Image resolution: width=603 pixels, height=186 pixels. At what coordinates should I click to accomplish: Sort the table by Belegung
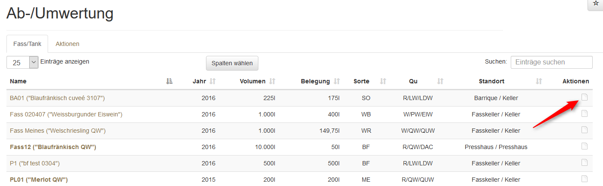click(x=337, y=81)
